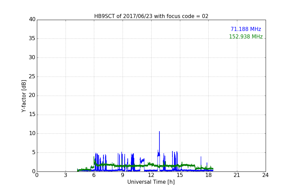Click the y-axis tick label '25'
This screenshot has height=196, width=295.
32,76
